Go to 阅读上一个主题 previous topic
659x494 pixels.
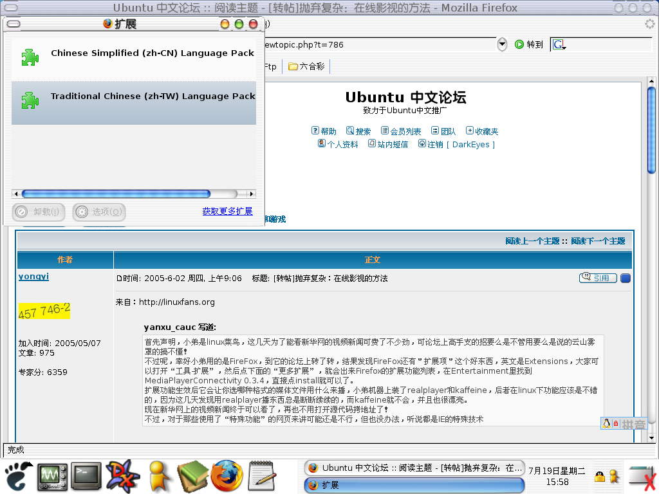tap(532, 241)
